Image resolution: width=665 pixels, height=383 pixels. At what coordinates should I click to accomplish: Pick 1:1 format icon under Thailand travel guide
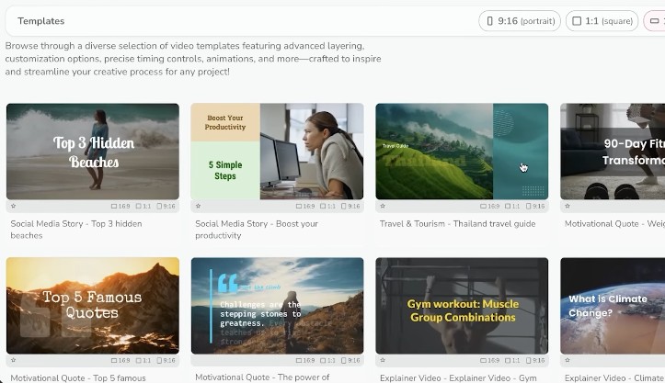[514, 207]
